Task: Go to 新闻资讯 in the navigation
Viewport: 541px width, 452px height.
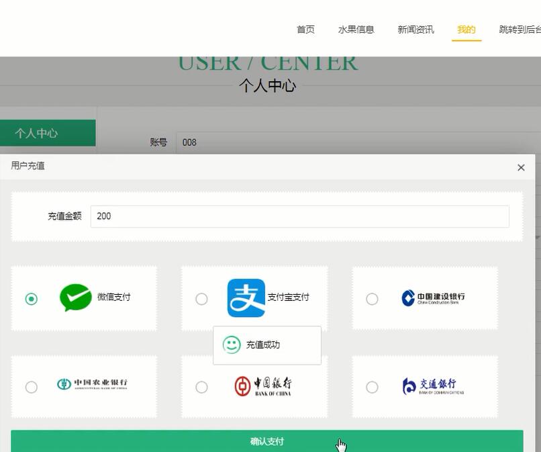Action: pos(415,30)
